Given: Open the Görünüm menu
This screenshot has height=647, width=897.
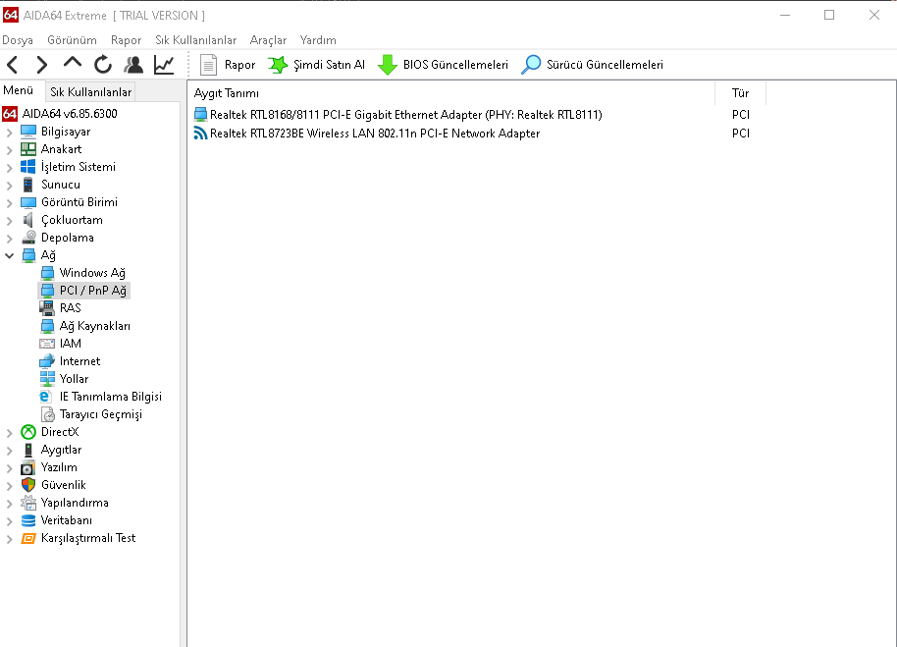Looking at the screenshot, I should point(72,40).
